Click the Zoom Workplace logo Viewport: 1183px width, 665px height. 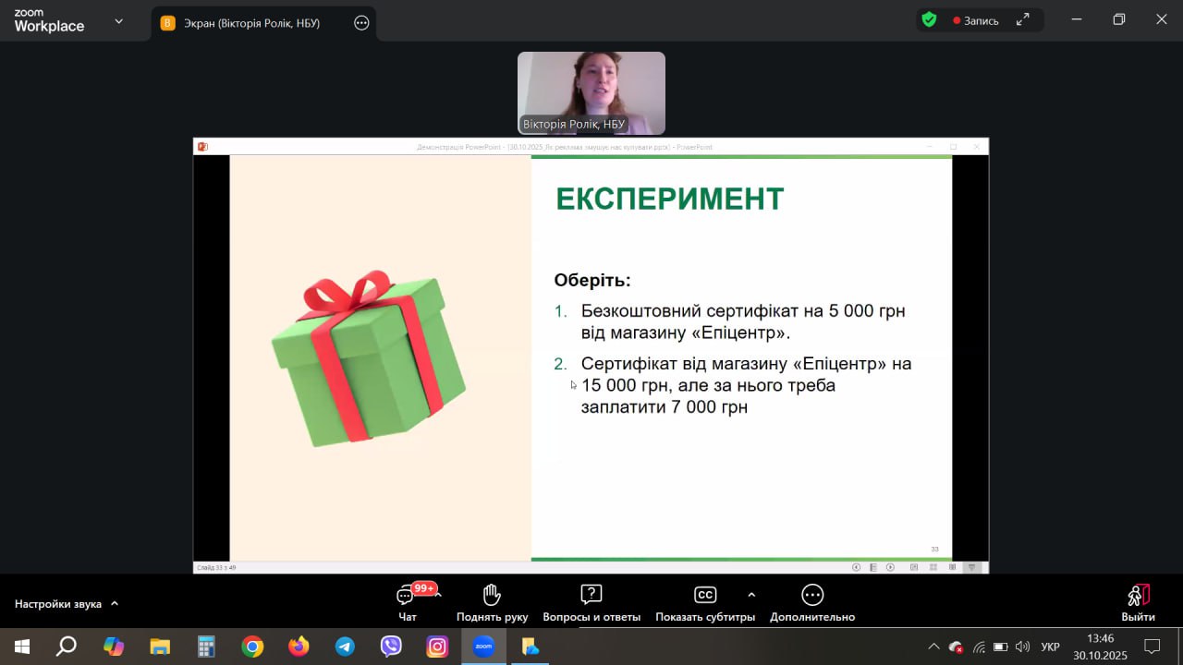click(x=49, y=20)
